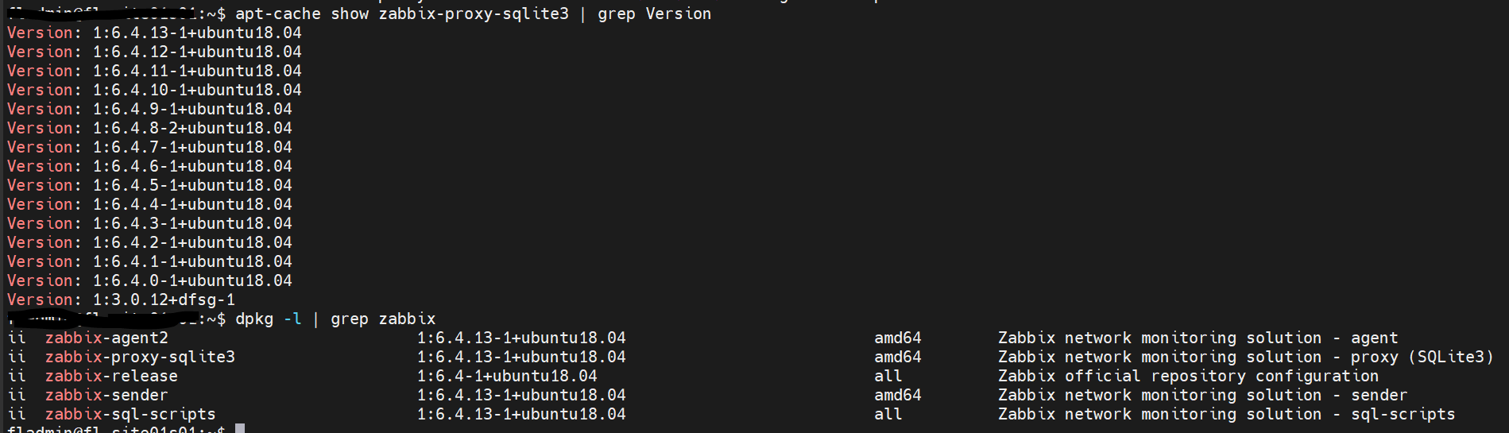Click the 1:6.4.10-1+ubuntu18.04 version line
This screenshot has height=433, width=1509.
(x=154, y=90)
